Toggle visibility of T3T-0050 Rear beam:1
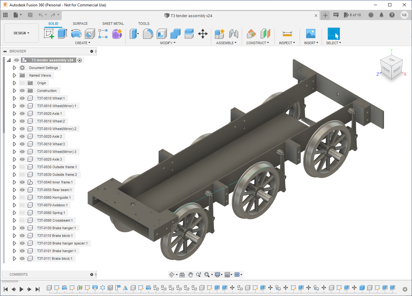The image size is (412, 296). point(22,190)
